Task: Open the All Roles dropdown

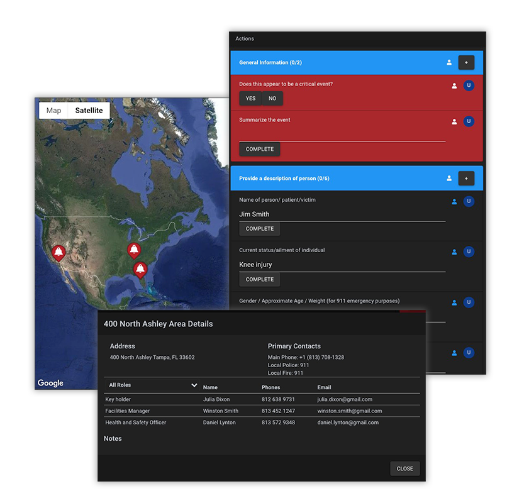Action: point(152,385)
